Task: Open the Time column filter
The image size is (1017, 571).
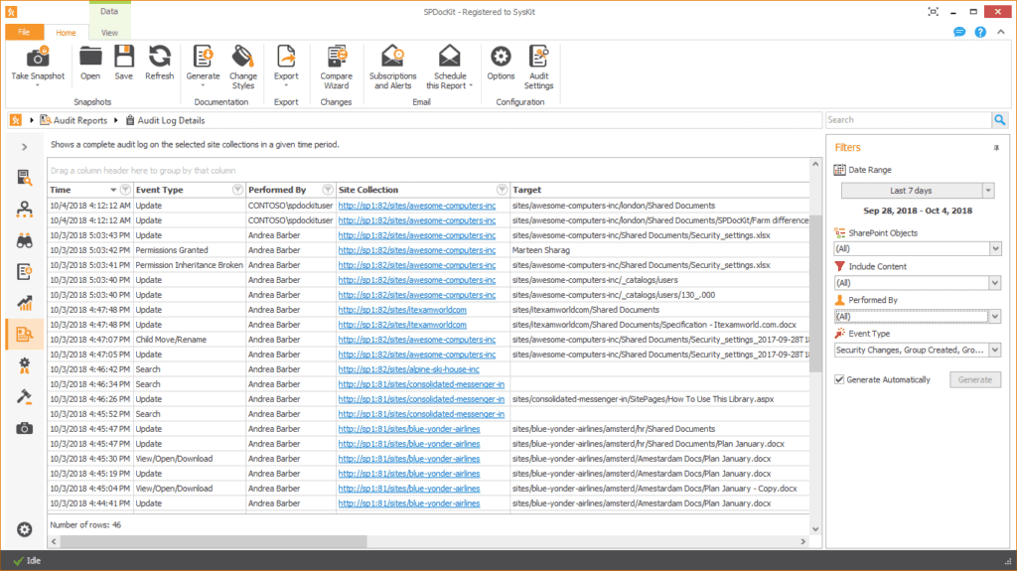Action: 125,190
